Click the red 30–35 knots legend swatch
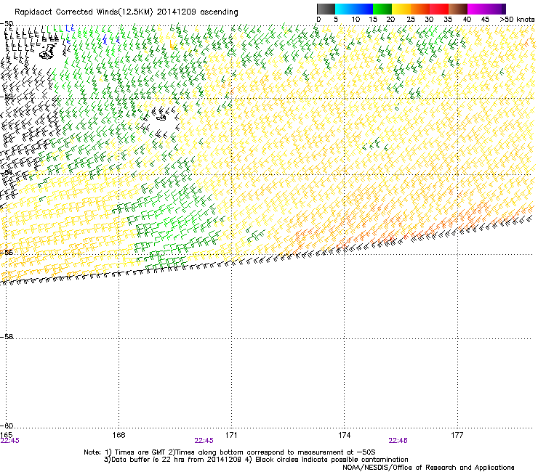This screenshot has height=472, width=538. [x=439, y=9]
